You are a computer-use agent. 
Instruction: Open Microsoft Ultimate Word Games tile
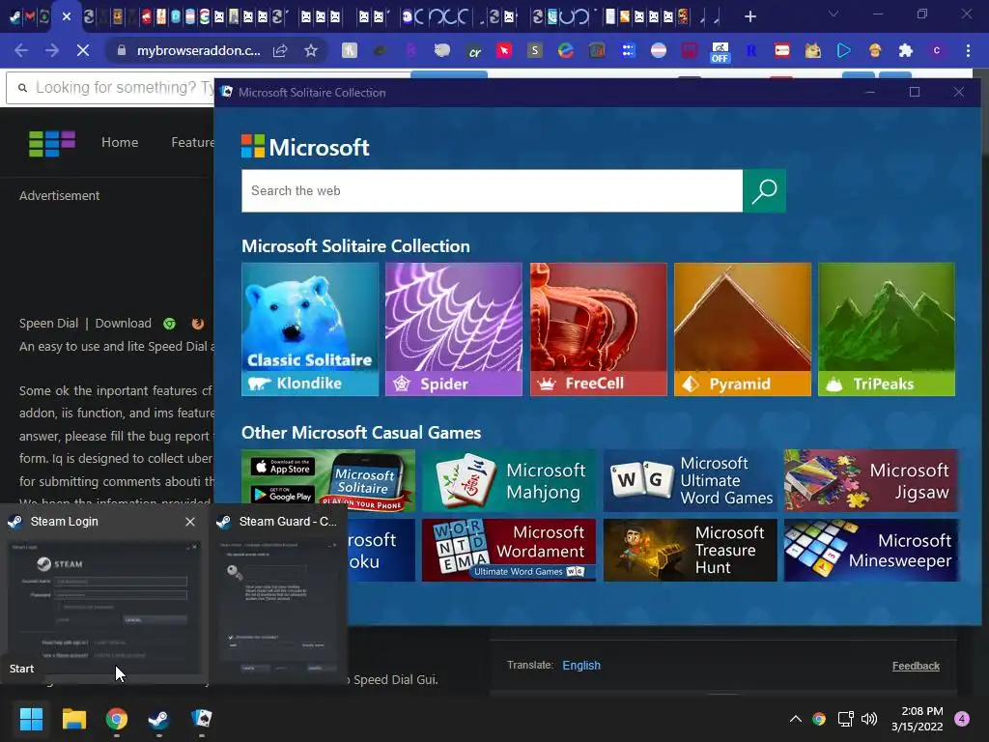click(690, 480)
